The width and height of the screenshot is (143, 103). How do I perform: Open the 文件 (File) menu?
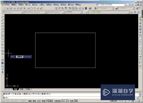[7, 5]
